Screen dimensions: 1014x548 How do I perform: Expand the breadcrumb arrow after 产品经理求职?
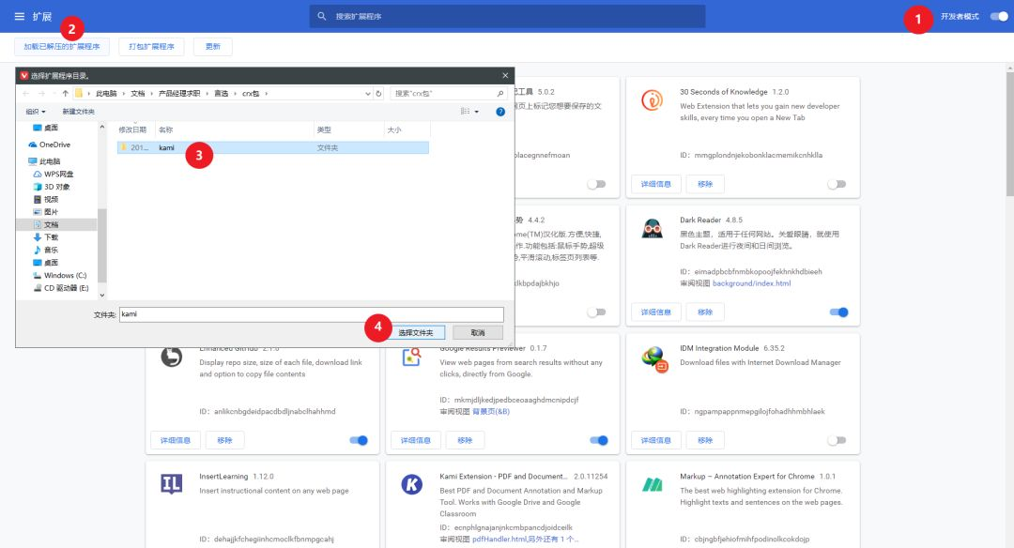pos(207,94)
